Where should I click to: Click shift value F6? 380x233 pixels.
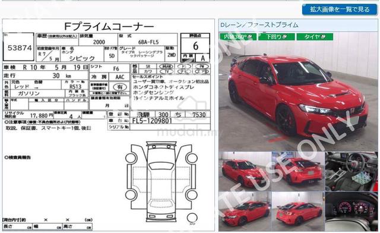[x=116, y=69]
